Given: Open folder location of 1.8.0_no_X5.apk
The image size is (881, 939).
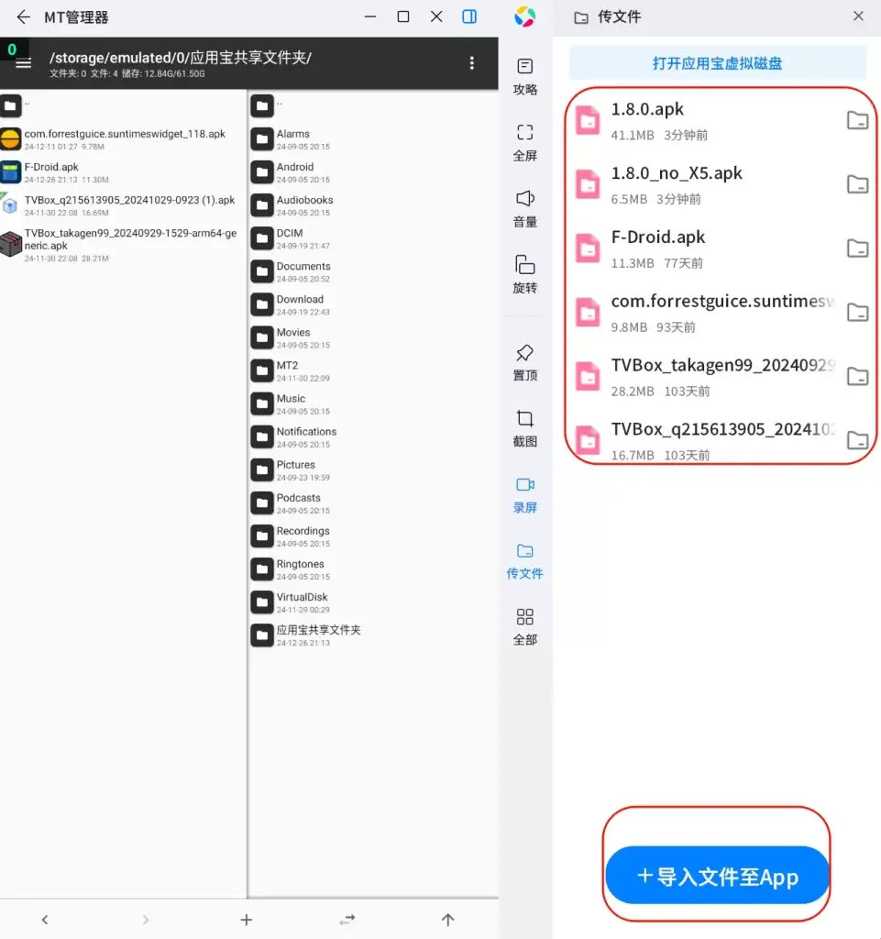Looking at the screenshot, I should 857,184.
